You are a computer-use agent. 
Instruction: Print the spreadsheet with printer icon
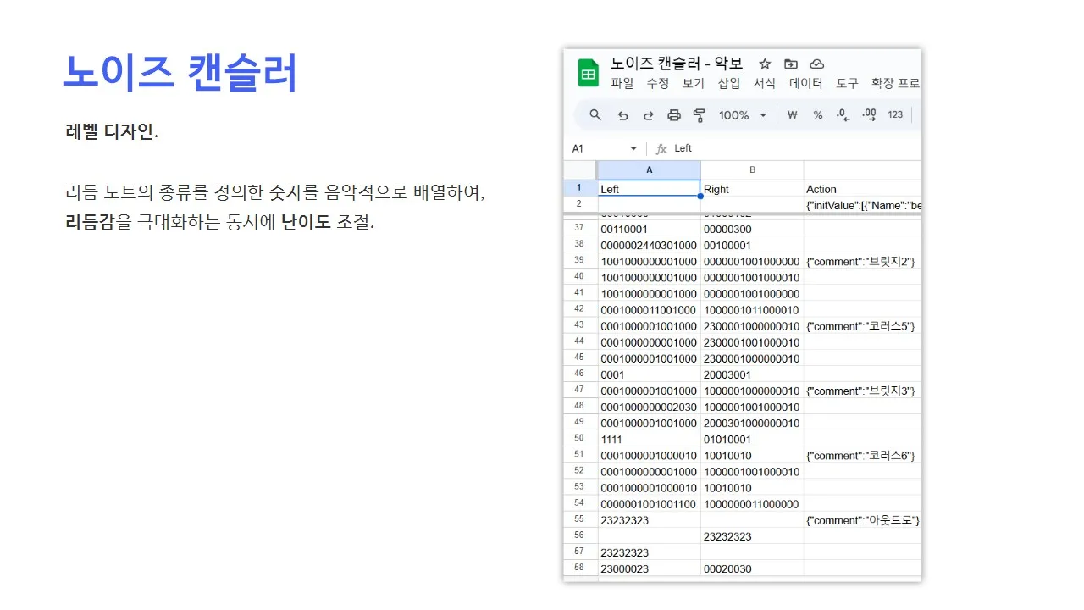[674, 115]
